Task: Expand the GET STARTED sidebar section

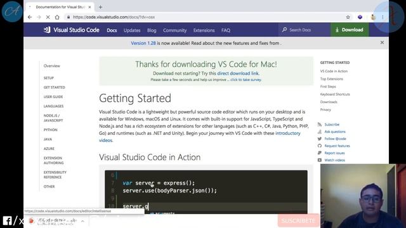Action: coord(55,87)
